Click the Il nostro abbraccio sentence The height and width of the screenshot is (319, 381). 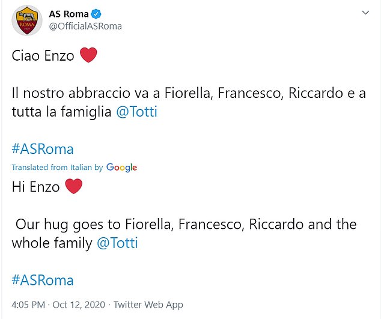(189, 102)
